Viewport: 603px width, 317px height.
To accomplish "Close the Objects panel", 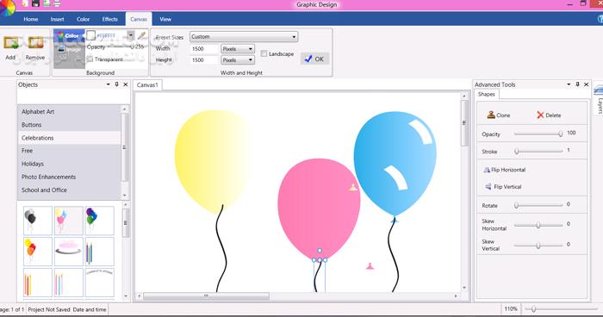I will coord(126,84).
